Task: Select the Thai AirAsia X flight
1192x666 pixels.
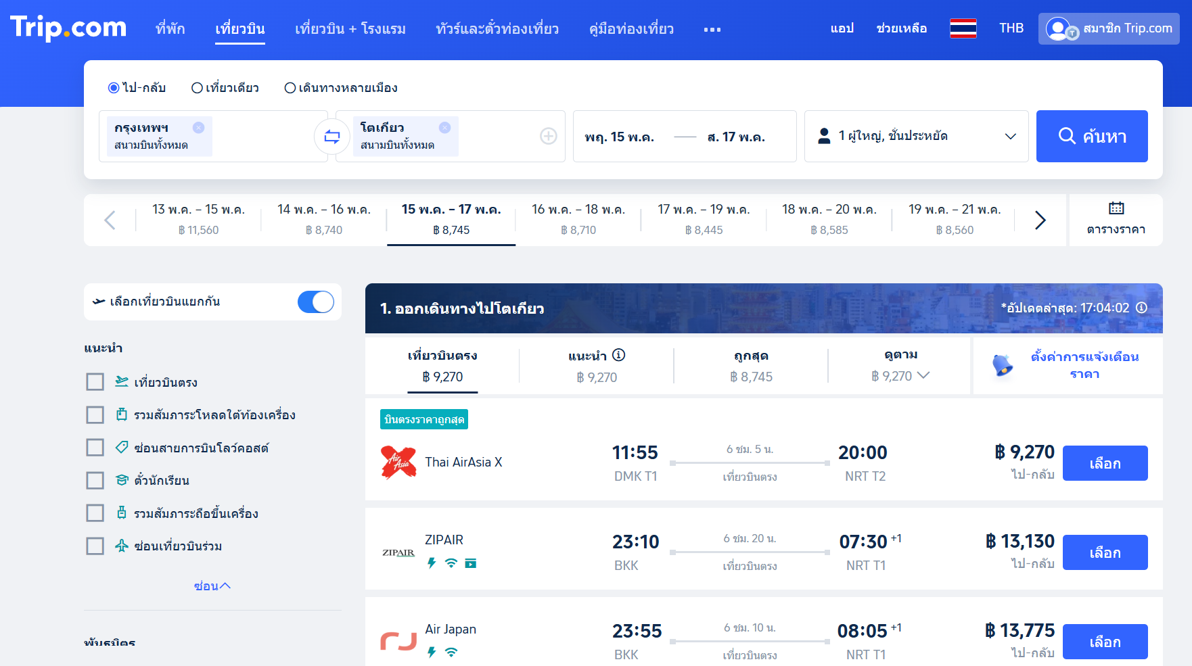Action: [x=1105, y=463]
